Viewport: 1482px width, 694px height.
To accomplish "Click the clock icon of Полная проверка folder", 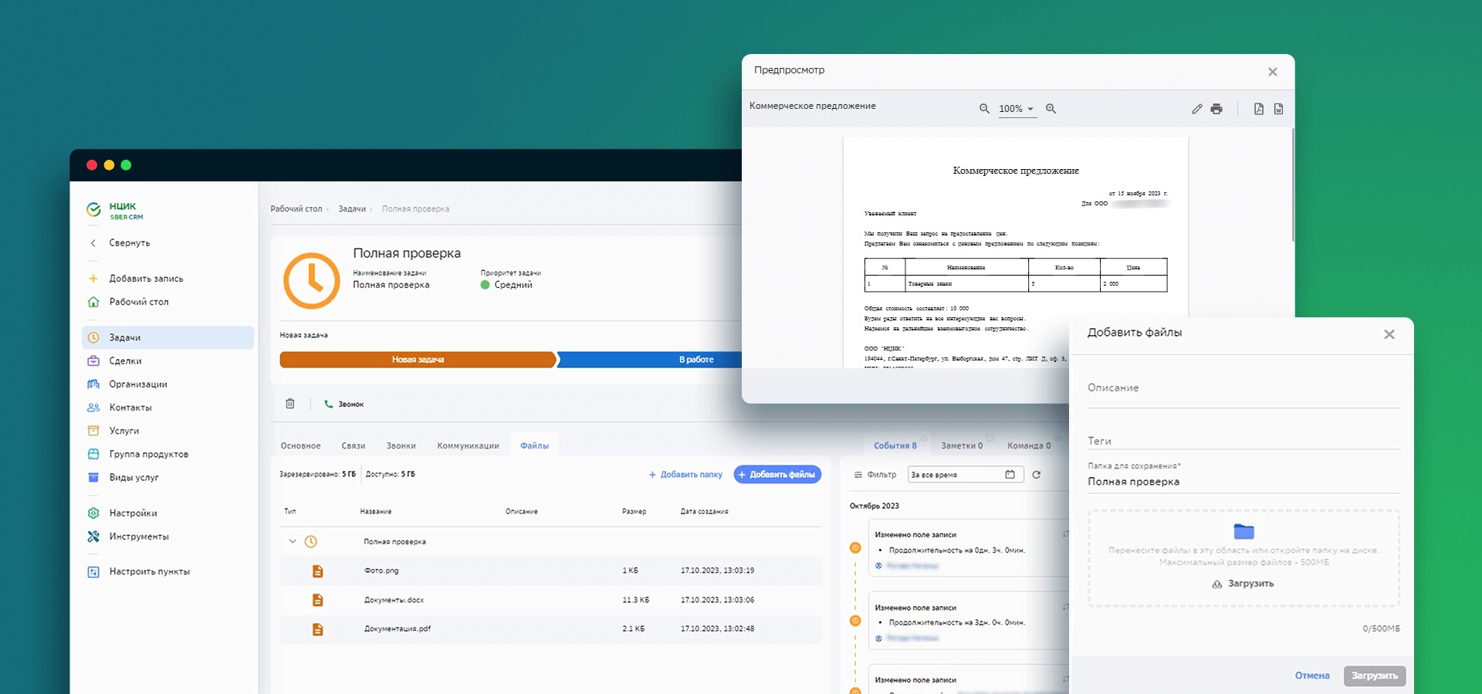I will [311, 542].
